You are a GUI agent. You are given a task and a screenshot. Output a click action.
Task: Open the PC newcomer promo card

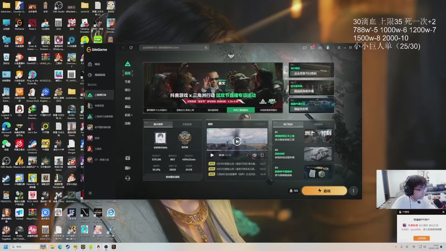(311, 105)
